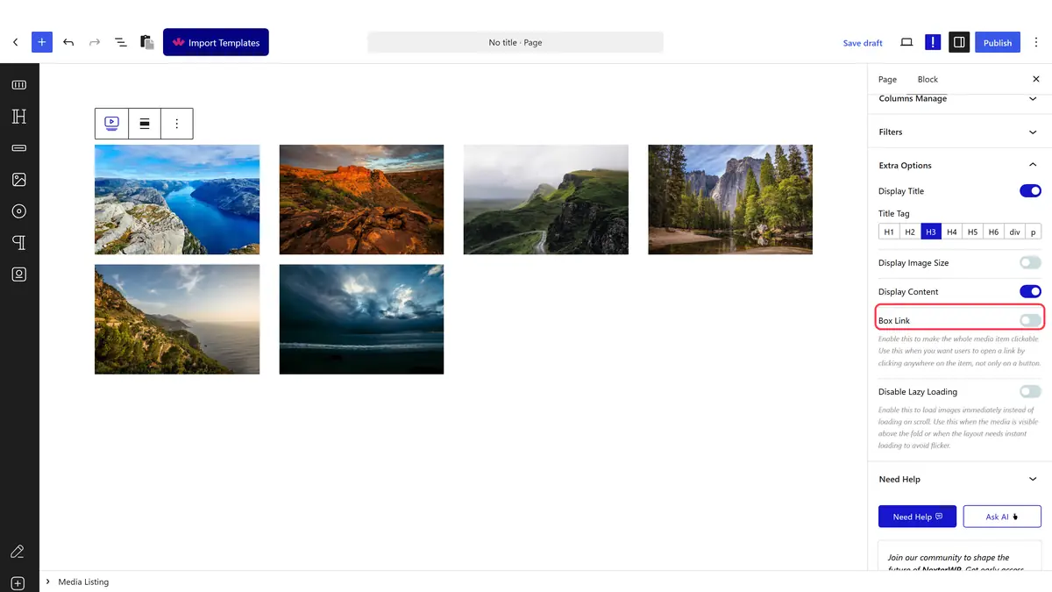The image size is (1052, 592).
Task: Open the alignment option in block toolbar
Action: pos(145,124)
